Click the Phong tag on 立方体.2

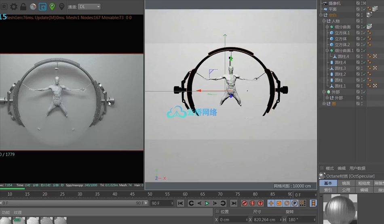[x=369, y=44]
